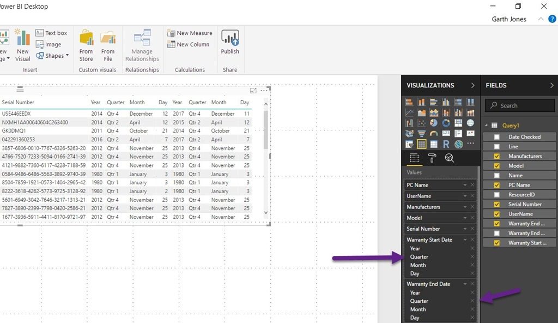This screenshot has width=558, height=323.
Task: Open the Warranty Start Date value dropdown
Action: point(465,240)
